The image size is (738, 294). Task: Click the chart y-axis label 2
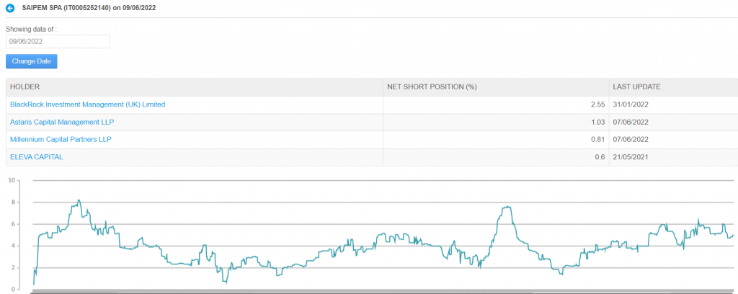coord(14,267)
